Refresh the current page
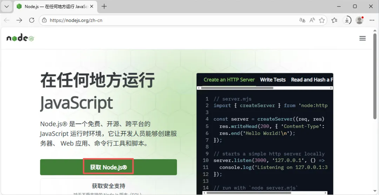The width and height of the screenshot is (379, 195). pos(32,20)
